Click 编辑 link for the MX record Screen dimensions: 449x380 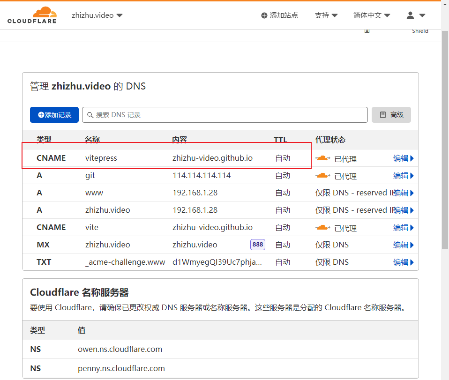pos(401,245)
